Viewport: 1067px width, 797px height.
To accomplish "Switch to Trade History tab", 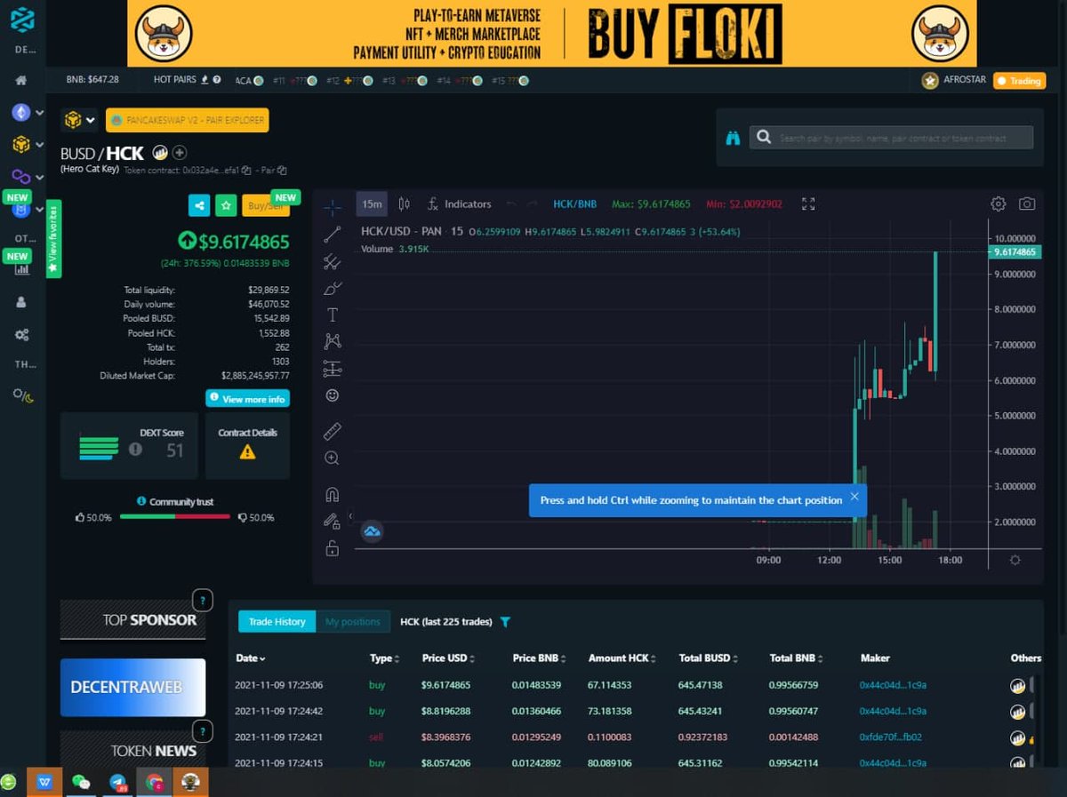I will point(277,622).
